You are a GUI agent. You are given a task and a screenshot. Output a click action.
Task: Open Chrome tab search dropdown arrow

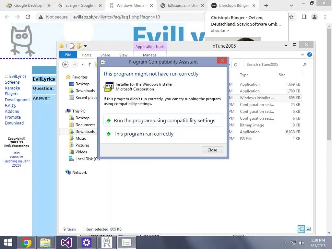point(291,6)
